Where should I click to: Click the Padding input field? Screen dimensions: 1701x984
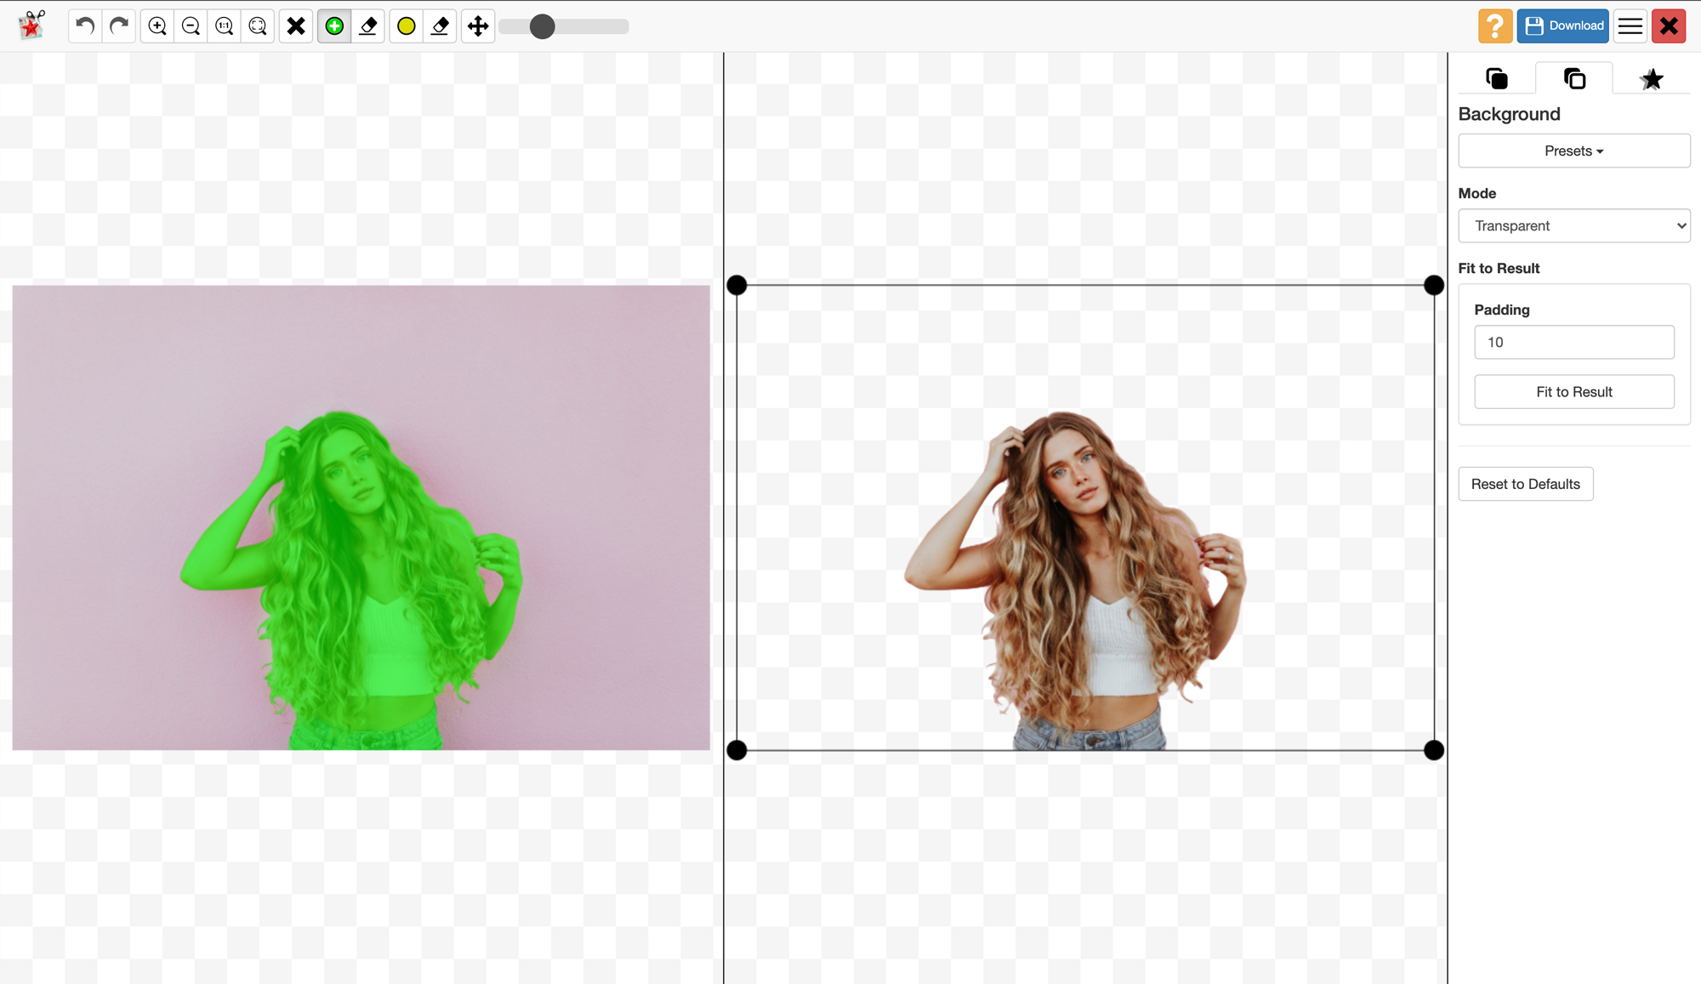click(x=1573, y=342)
